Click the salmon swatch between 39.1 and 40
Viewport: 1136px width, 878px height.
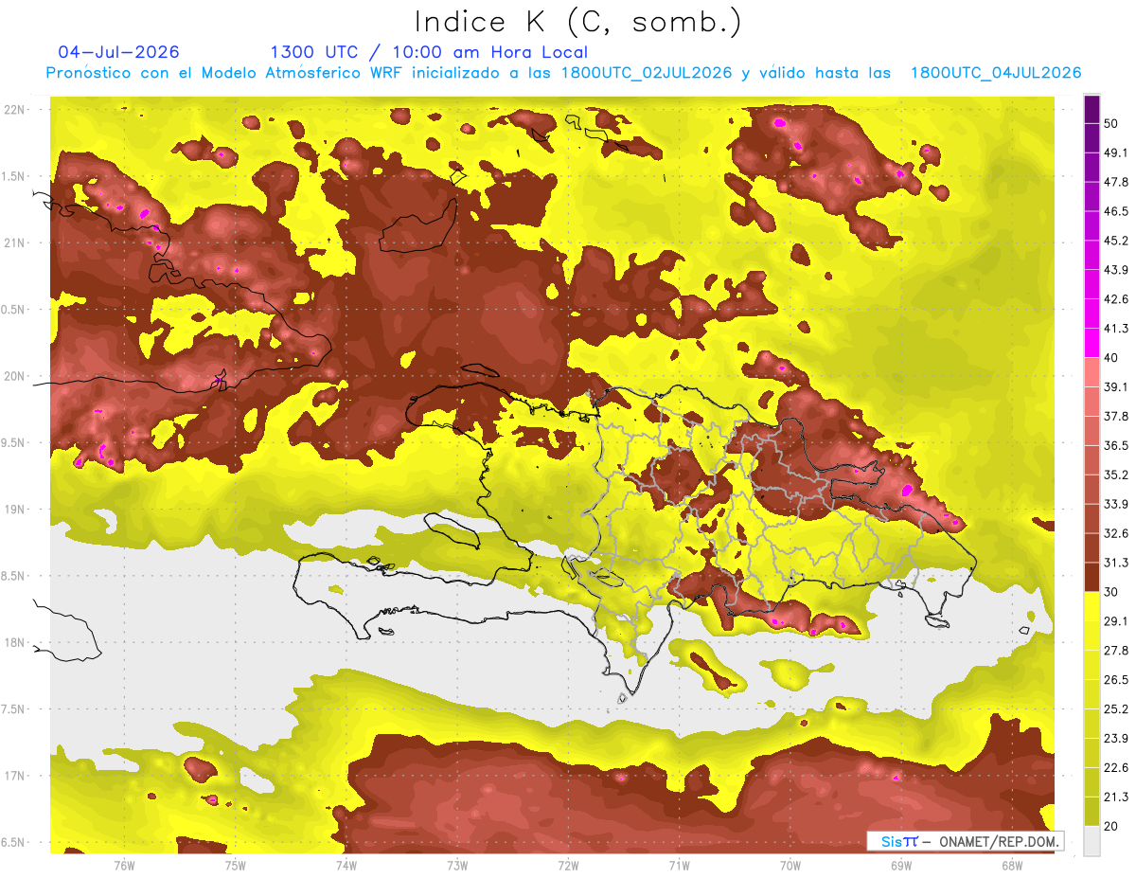pyautogui.click(x=1092, y=372)
